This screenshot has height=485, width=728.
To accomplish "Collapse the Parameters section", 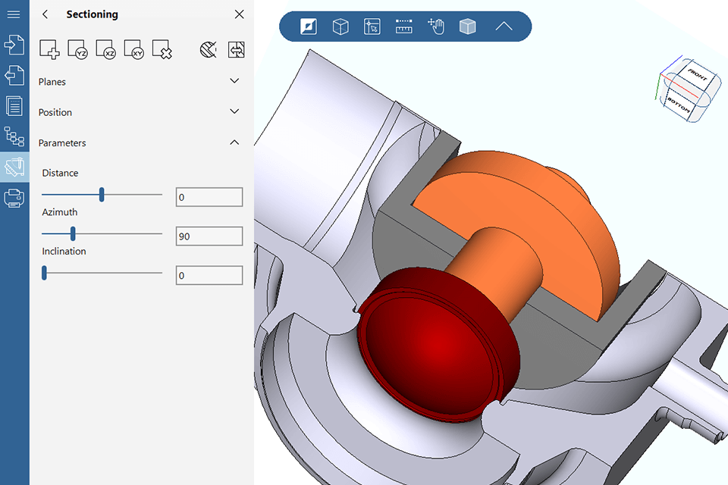I will tap(234, 142).
